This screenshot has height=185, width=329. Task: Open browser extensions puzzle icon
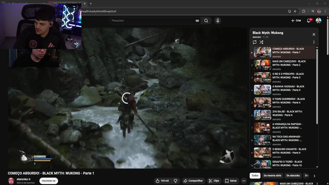304,11
